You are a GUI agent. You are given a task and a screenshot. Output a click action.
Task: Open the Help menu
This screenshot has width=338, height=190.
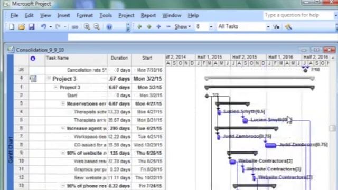point(193,15)
